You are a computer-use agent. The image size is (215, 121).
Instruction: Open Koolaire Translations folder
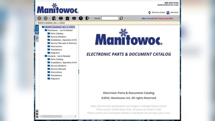click(56, 75)
